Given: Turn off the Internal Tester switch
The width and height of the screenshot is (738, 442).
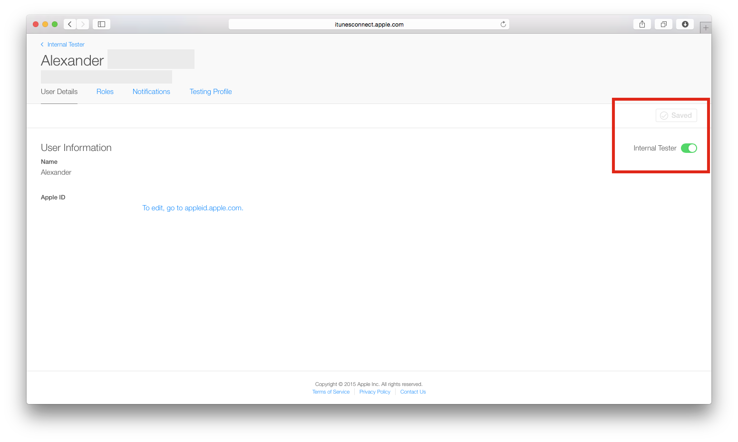Looking at the screenshot, I should [689, 148].
